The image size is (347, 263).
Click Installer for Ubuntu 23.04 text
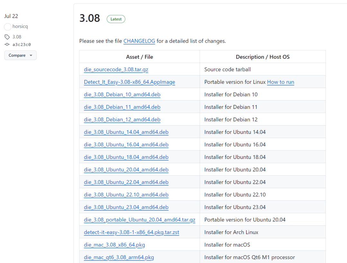click(235, 207)
